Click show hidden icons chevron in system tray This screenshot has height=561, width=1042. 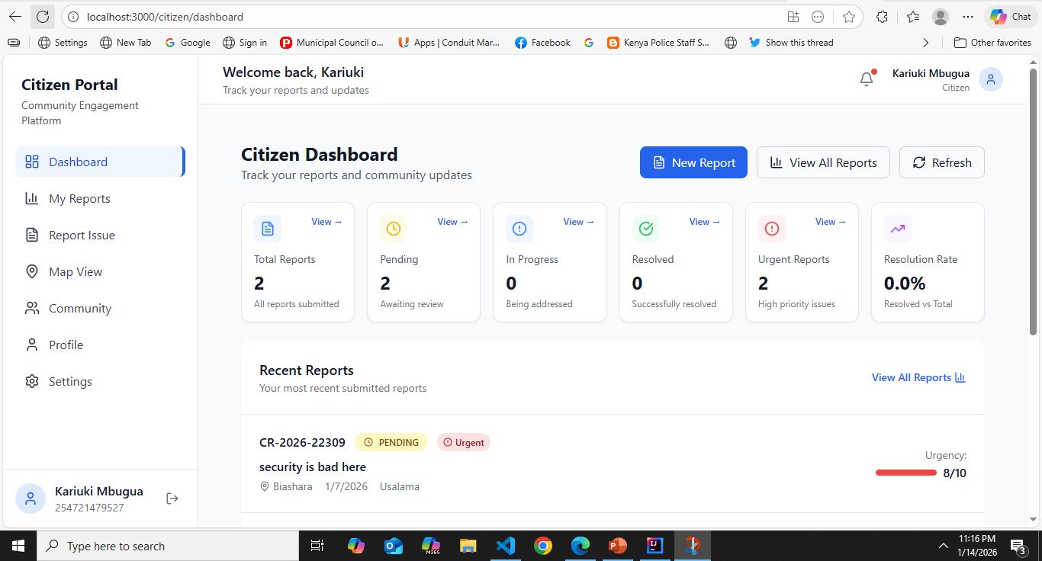click(x=944, y=546)
